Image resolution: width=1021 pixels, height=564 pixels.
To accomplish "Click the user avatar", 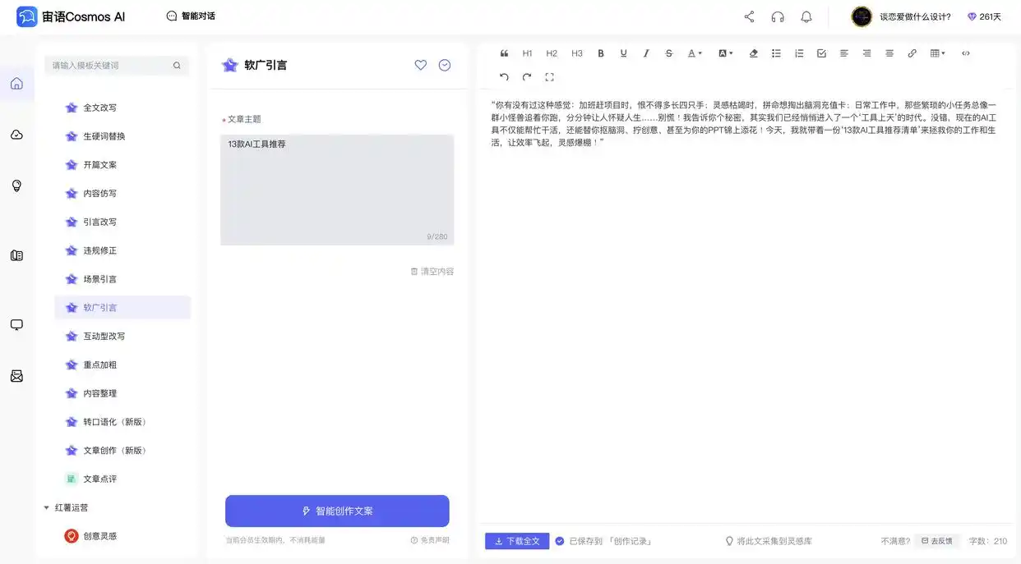I will click(x=862, y=16).
